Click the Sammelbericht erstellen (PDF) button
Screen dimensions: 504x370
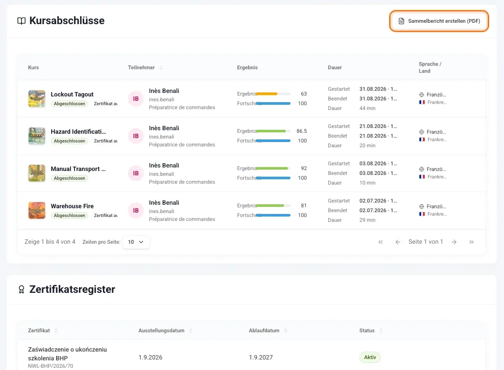(439, 21)
